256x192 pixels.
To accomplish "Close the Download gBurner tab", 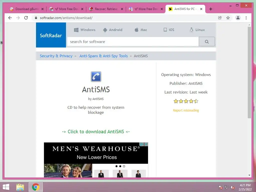I will coord(42,9).
